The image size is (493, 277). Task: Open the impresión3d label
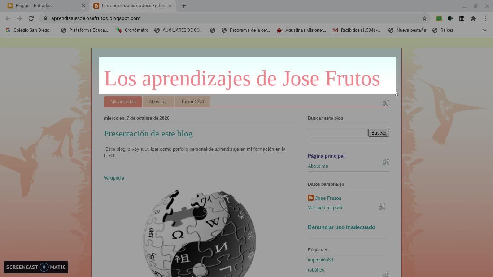320,260
